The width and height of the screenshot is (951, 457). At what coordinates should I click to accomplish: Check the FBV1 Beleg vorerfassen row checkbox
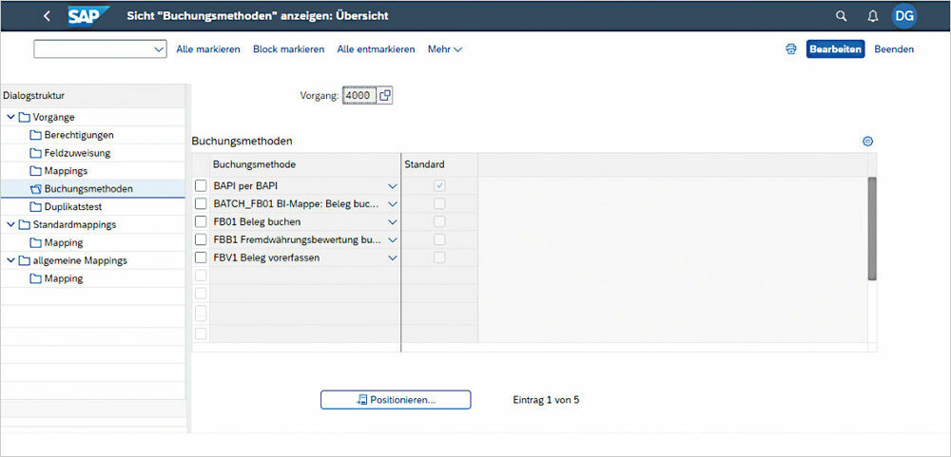tap(201, 257)
